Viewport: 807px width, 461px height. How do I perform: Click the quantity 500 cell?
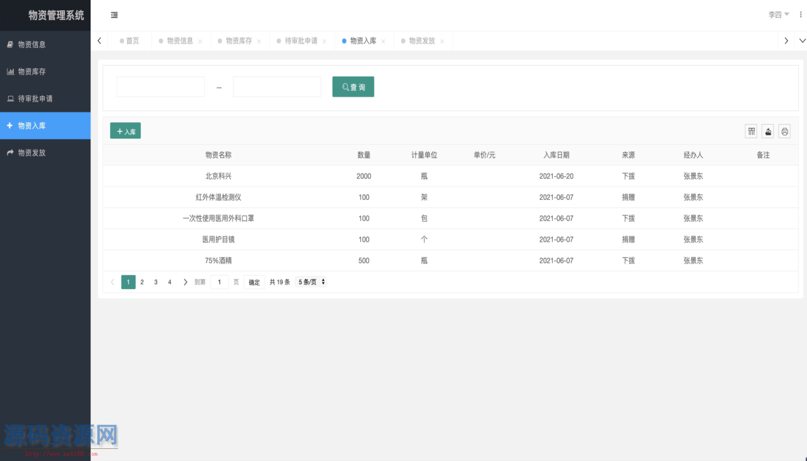click(364, 260)
